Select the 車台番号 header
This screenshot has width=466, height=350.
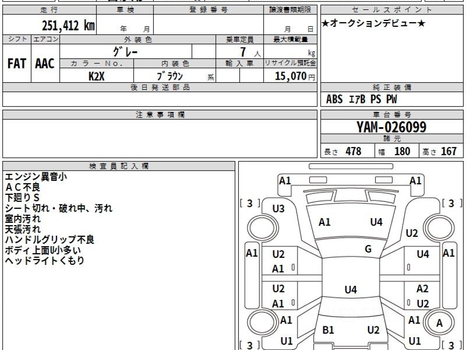click(x=392, y=115)
